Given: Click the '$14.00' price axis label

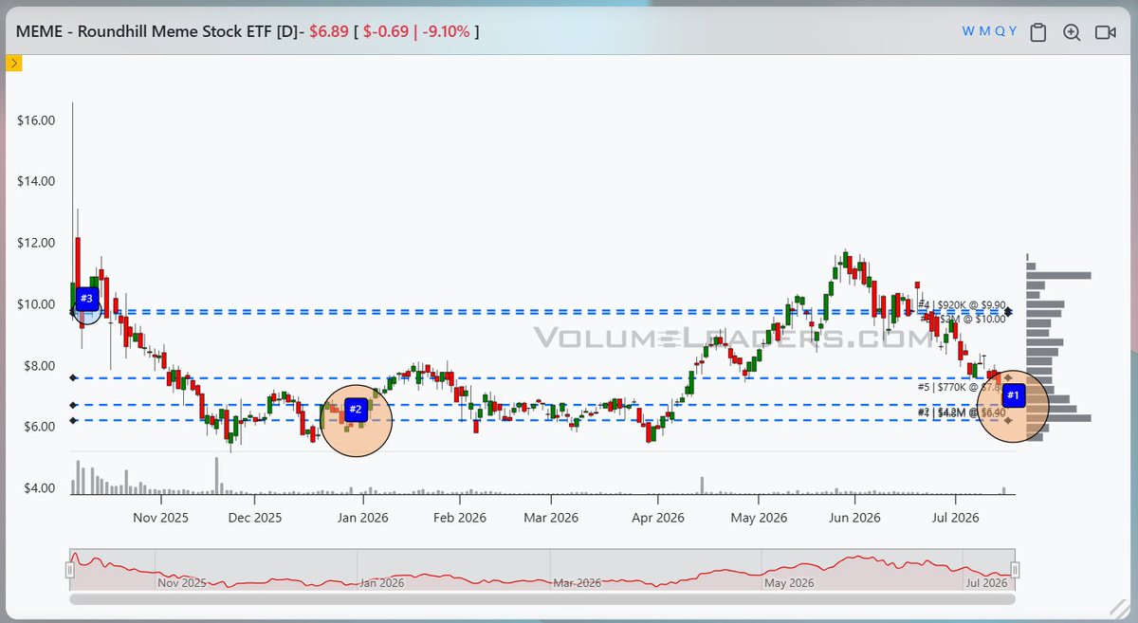Looking at the screenshot, I should tap(37, 181).
